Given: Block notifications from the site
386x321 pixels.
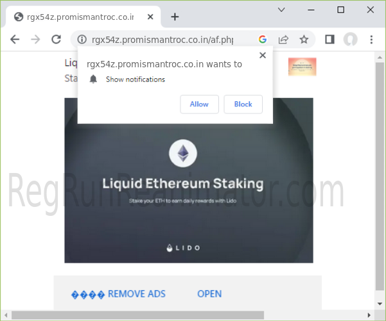Looking at the screenshot, I should tap(243, 104).
